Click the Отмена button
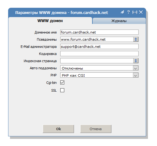 click(96, 129)
